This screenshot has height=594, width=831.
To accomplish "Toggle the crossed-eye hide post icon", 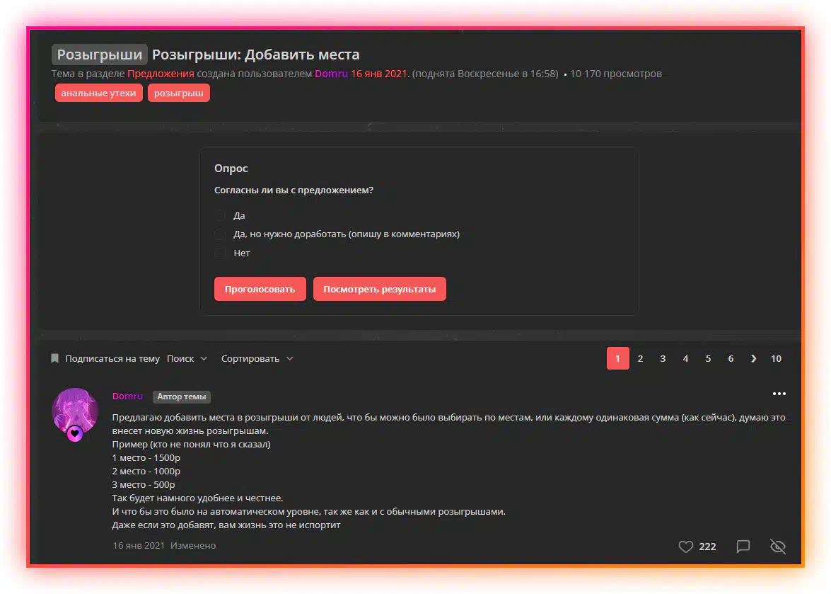I will click(777, 547).
